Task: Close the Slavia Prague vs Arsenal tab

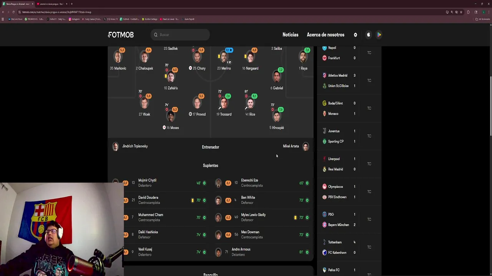Action: click(33, 4)
